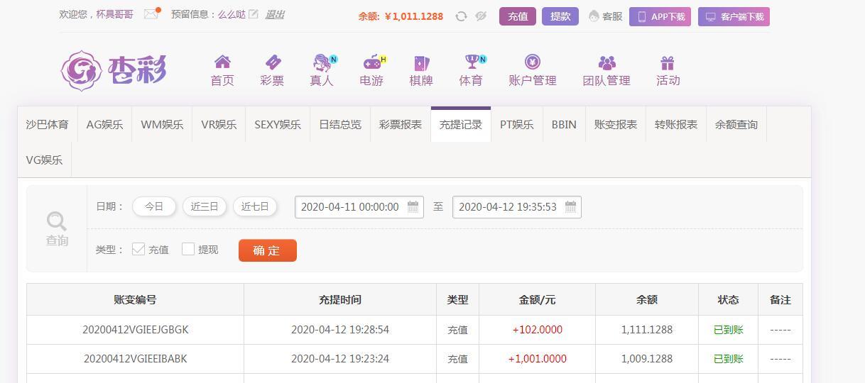Click the 充提时间 column header
The image size is (865, 383).
click(340, 300)
